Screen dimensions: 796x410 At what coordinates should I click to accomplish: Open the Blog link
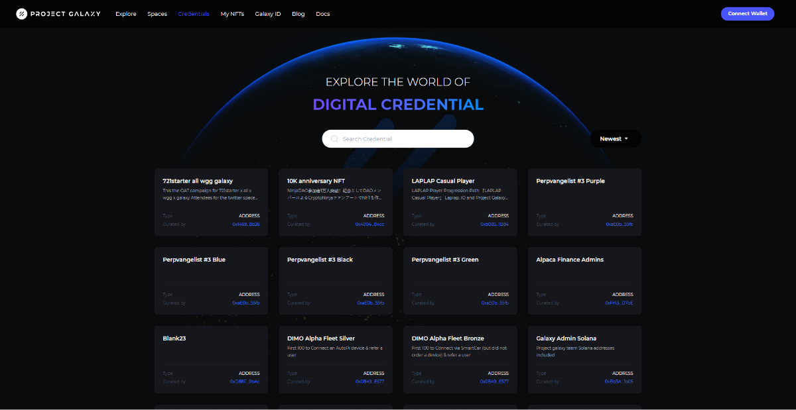(x=298, y=14)
